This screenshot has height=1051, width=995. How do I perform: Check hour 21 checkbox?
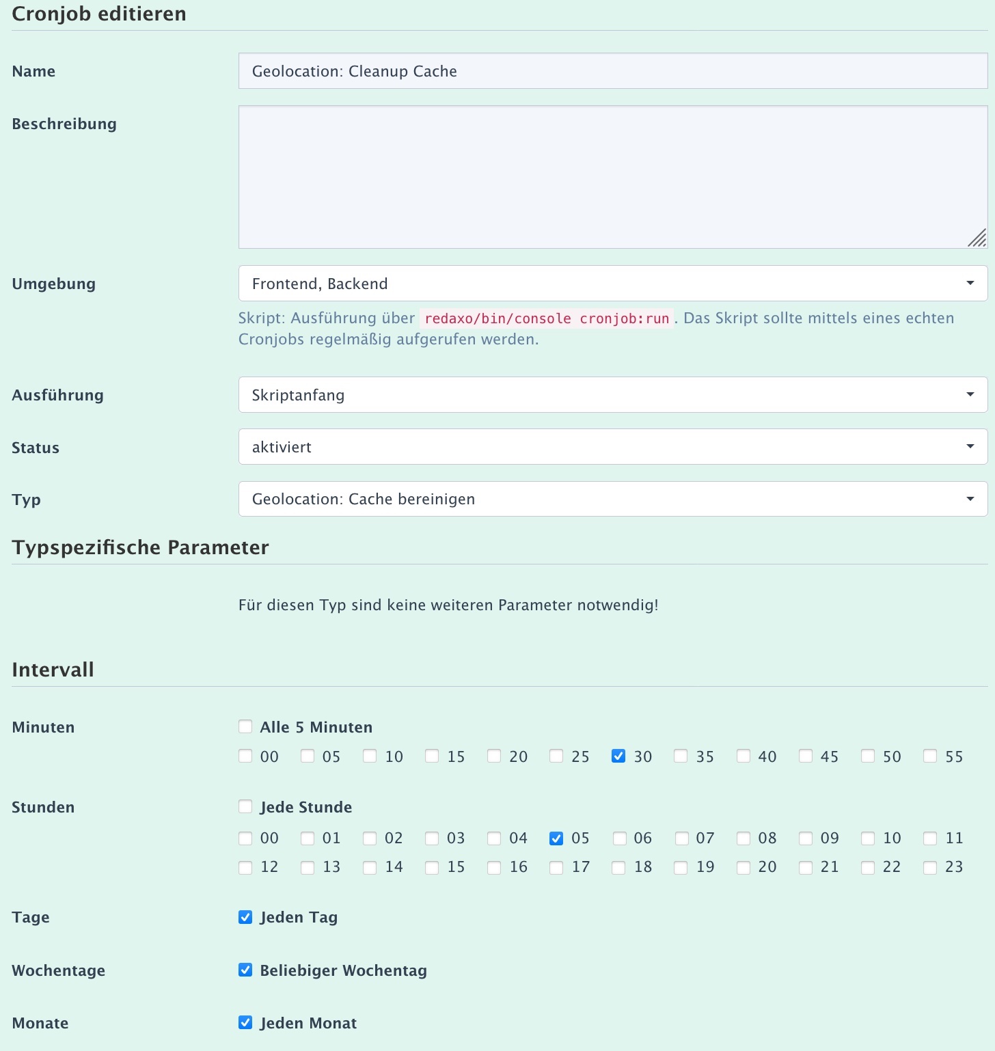806,867
